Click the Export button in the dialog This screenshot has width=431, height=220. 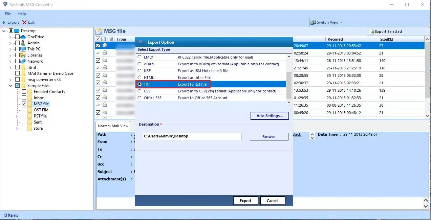tap(245, 200)
